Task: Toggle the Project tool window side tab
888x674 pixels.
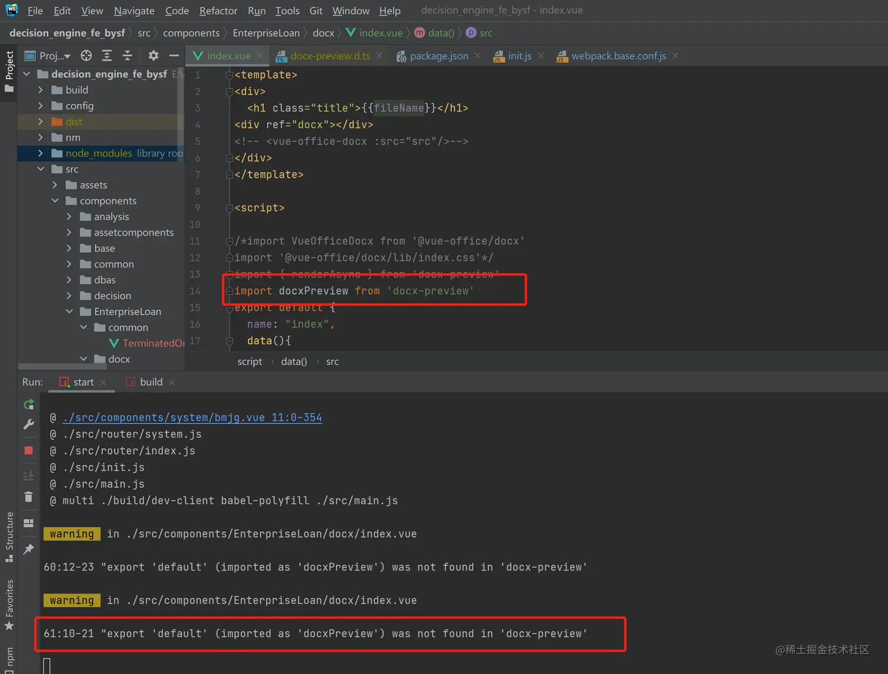Action: click(x=9, y=72)
